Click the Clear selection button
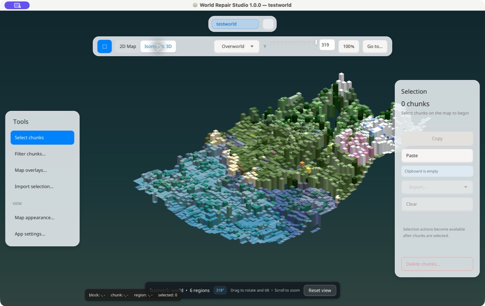Screen dimensions: 485x306 (x=437, y=204)
